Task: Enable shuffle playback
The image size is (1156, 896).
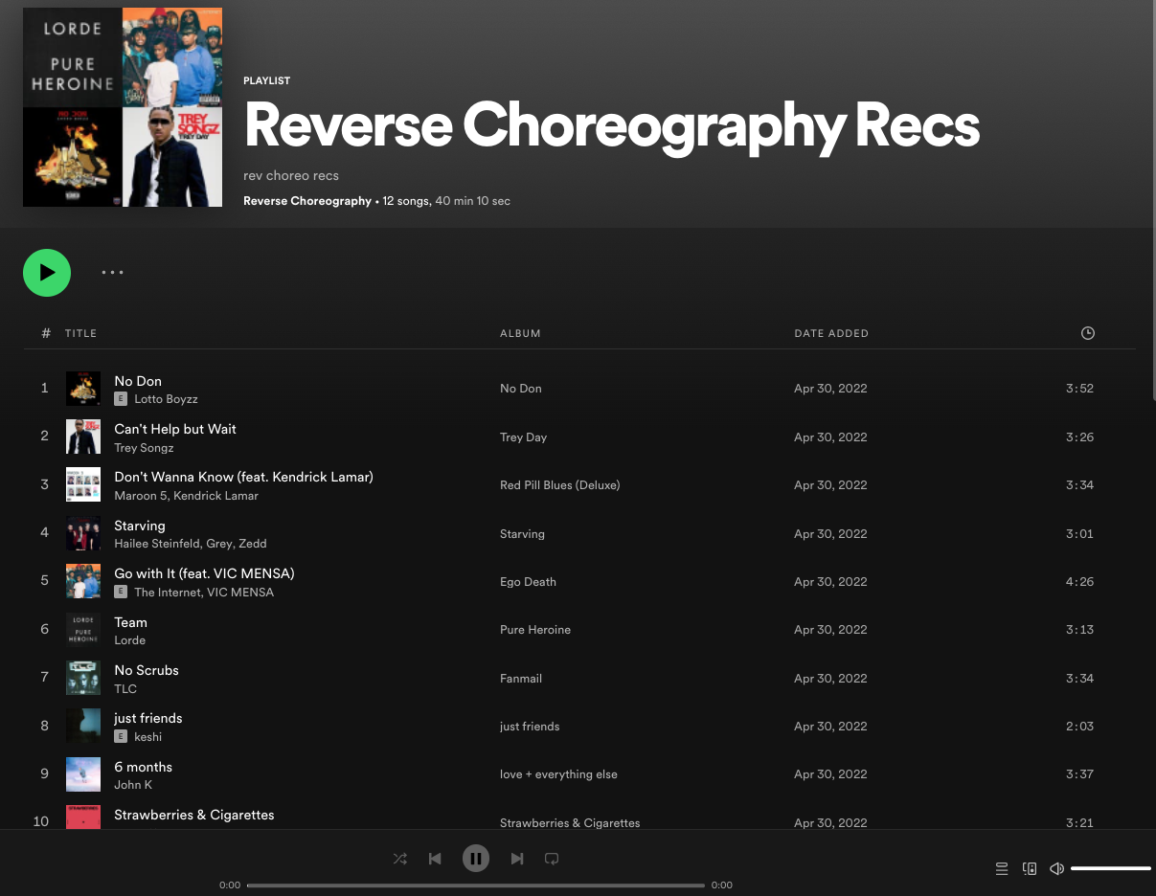Action: (400, 859)
